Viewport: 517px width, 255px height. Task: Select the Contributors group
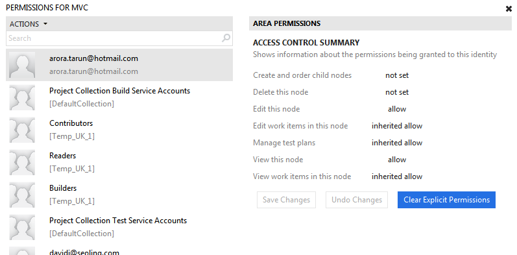click(x=119, y=130)
